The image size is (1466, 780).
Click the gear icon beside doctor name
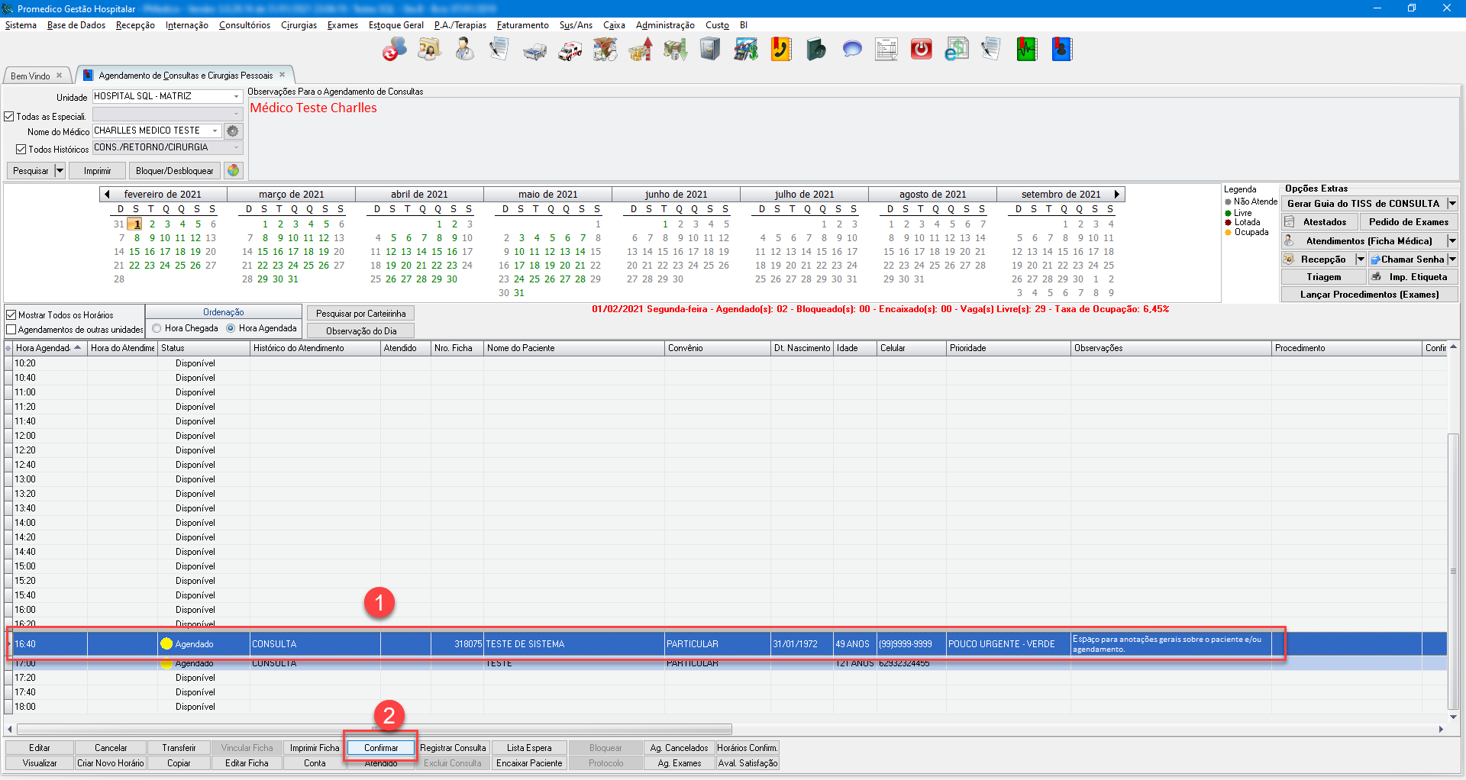[x=233, y=131]
